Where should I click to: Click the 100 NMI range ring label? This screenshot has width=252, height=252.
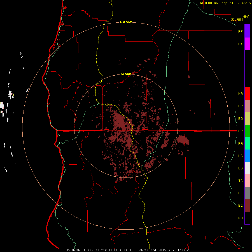point(126,22)
